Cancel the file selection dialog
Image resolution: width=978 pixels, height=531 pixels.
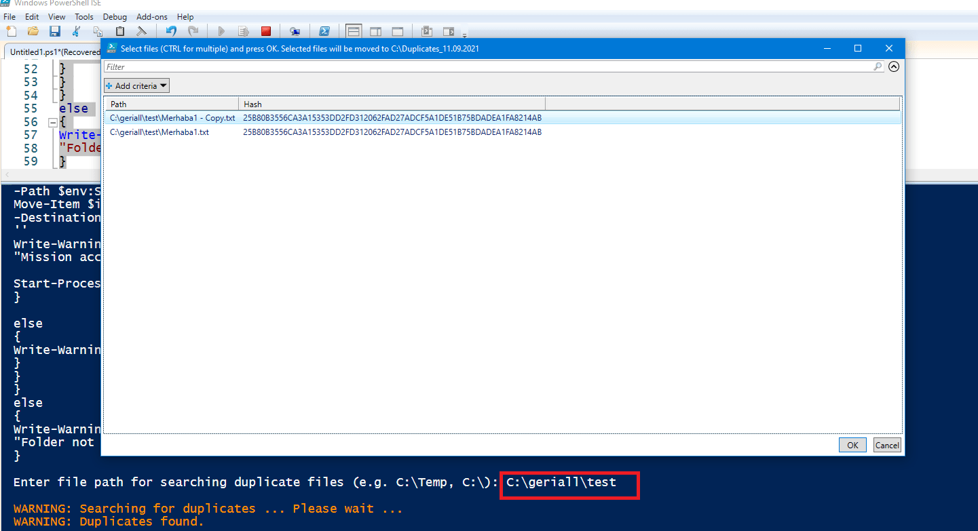click(x=886, y=446)
